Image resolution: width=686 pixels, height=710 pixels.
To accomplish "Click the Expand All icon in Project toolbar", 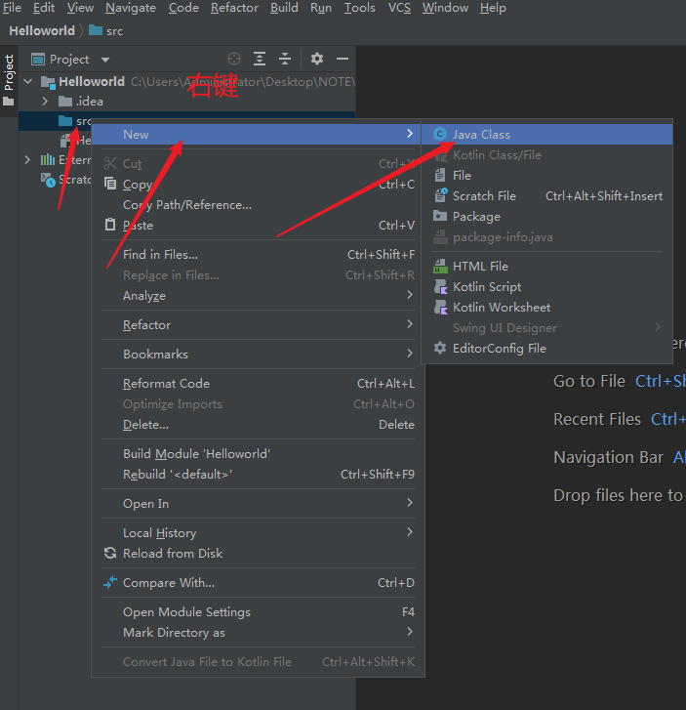I will 260,59.
